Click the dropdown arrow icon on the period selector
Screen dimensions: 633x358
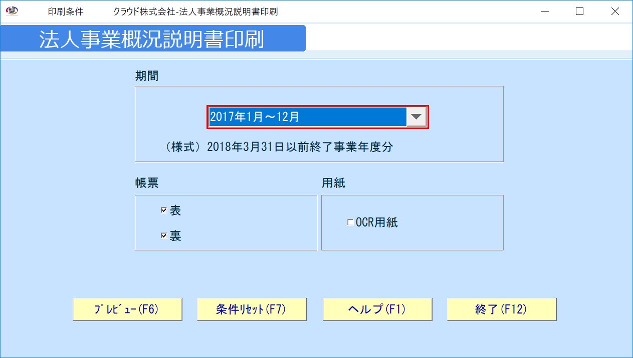point(416,116)
